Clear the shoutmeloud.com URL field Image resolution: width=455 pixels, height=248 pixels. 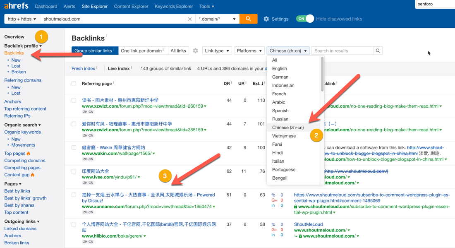pos(190,19)
